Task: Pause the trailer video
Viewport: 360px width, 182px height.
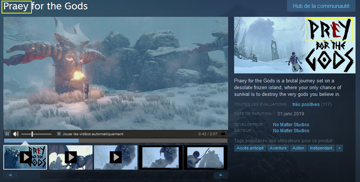Action: pos(7,134)
